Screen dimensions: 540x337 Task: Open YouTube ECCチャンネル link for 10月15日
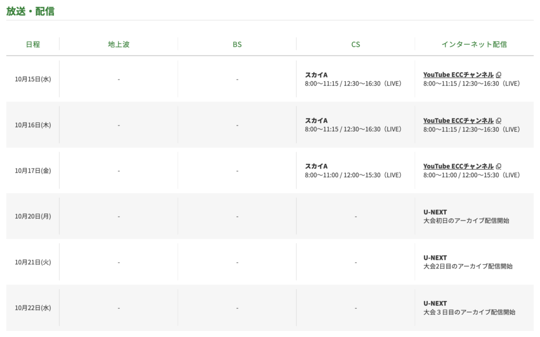pyautogui.click(x=458, y=75)
